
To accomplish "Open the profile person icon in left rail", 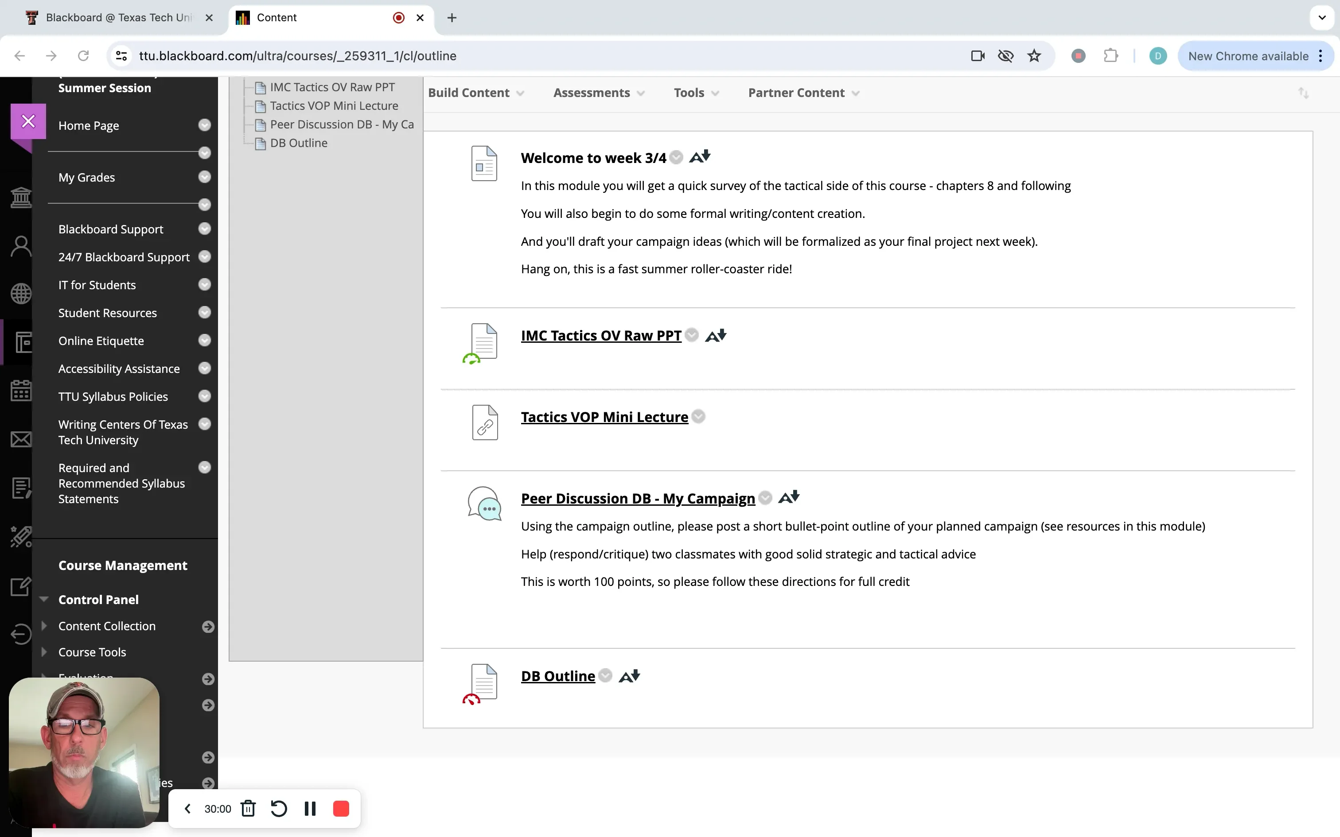I will [21, 246].
